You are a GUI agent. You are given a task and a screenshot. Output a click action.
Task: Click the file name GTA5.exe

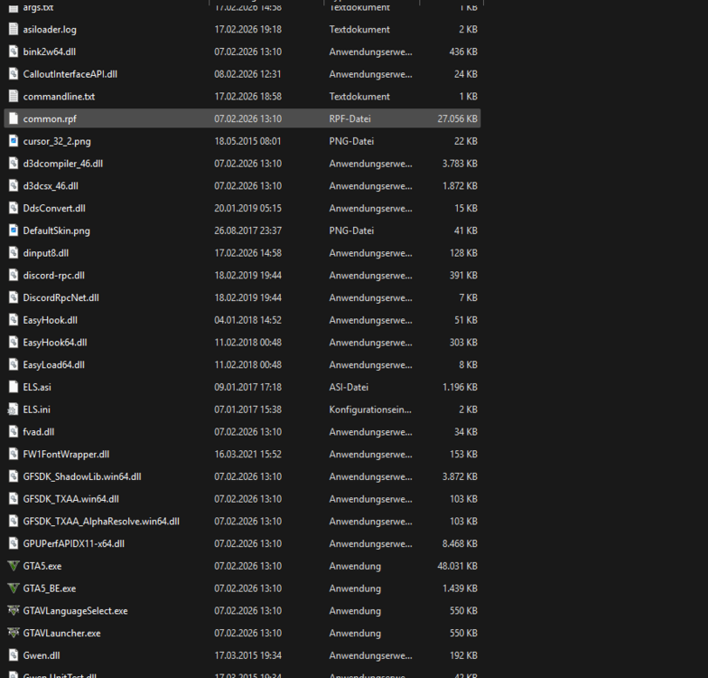point(42,566)
